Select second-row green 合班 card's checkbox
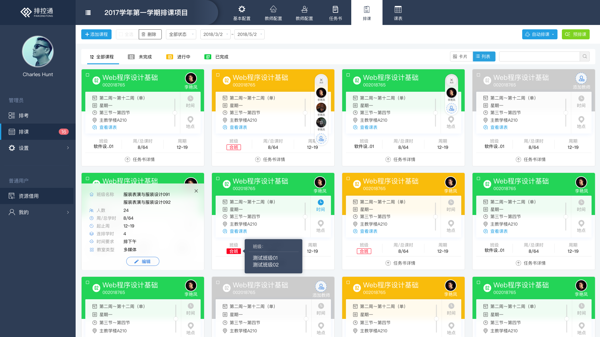Viewport: 600px width, 337px height. 218,178
